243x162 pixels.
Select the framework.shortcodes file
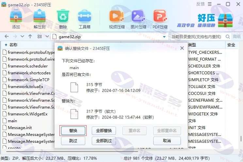[x=29, y=73]
